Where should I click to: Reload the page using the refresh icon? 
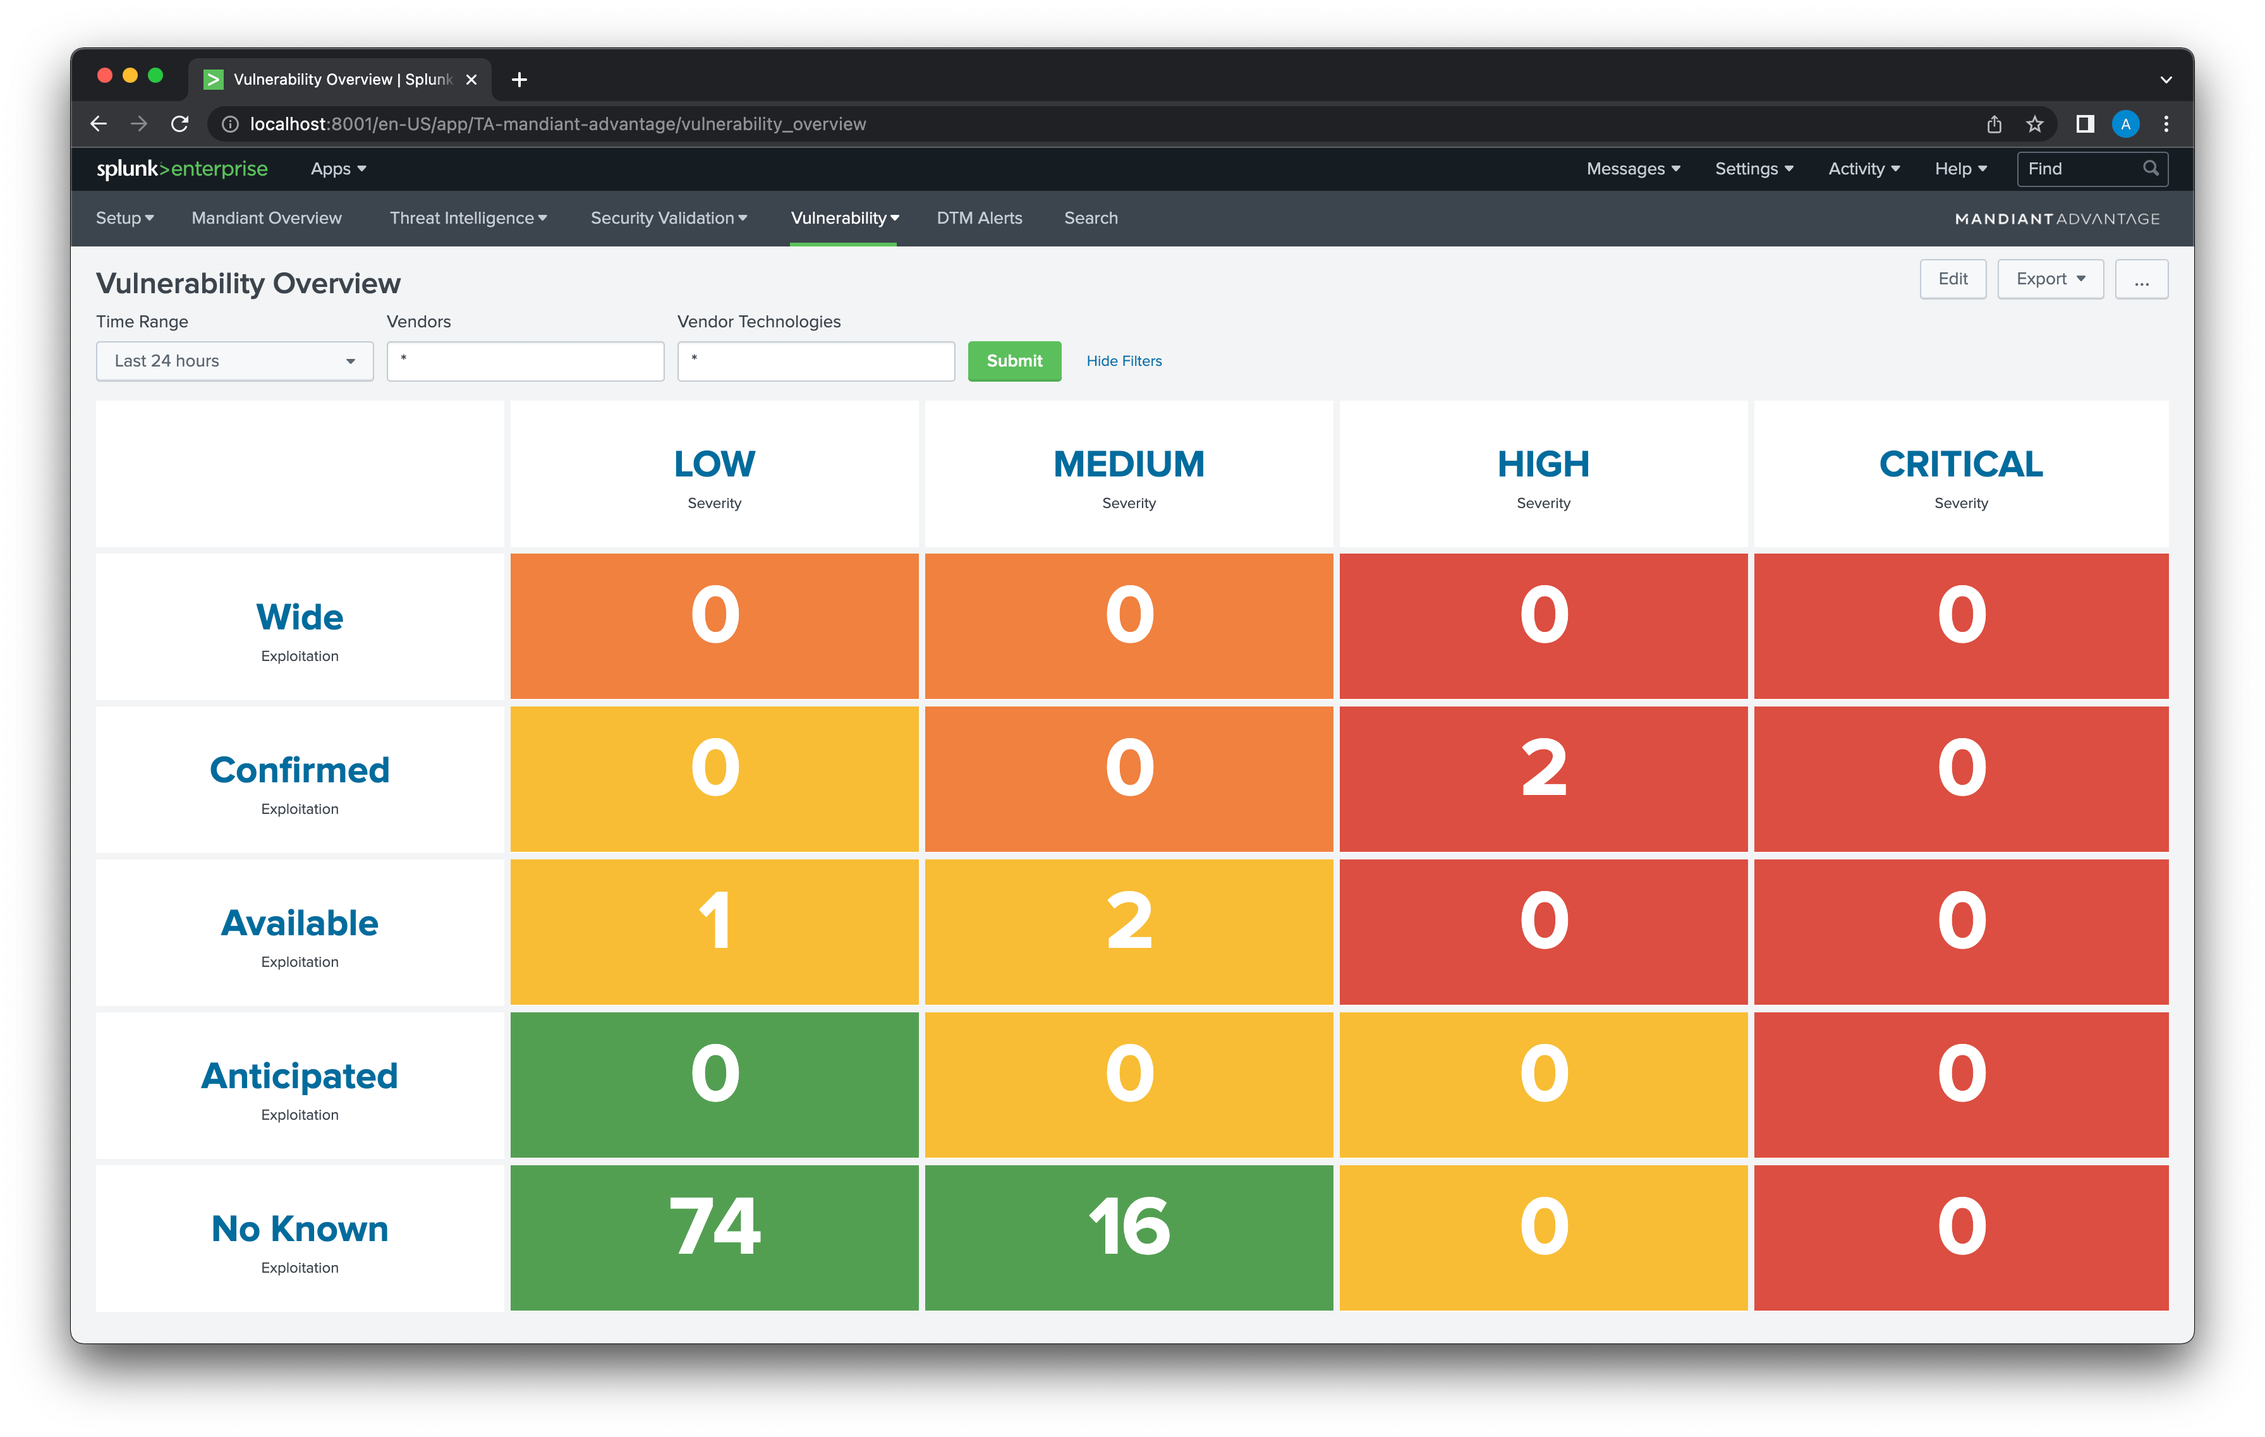179,123
